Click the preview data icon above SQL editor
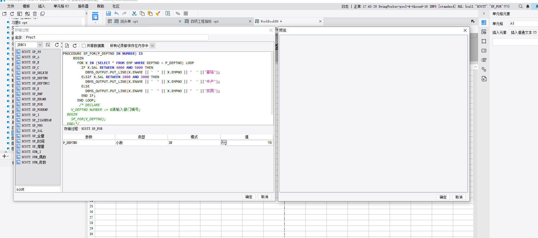538x238 pixels. pyautogui.click(x=67, y=46)
